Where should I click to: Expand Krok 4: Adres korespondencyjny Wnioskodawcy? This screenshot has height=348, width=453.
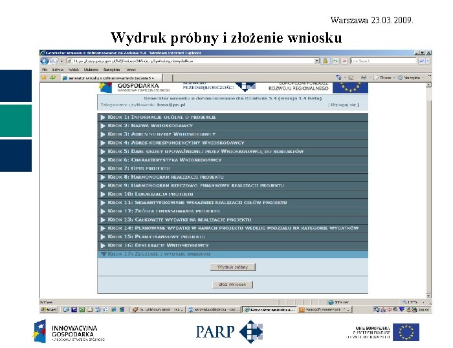click(x=233, y=143)
